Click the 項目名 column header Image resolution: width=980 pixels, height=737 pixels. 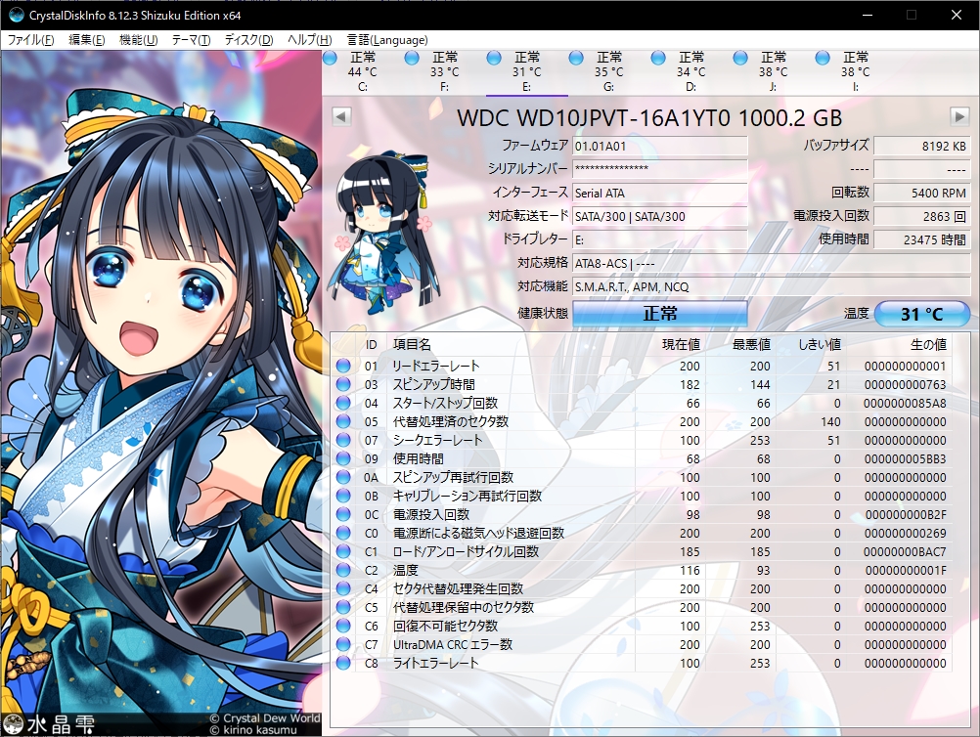[x=512, y=344]
